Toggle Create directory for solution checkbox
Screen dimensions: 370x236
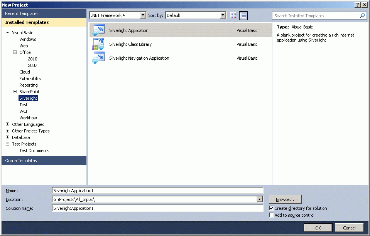[x=271, y=208]
